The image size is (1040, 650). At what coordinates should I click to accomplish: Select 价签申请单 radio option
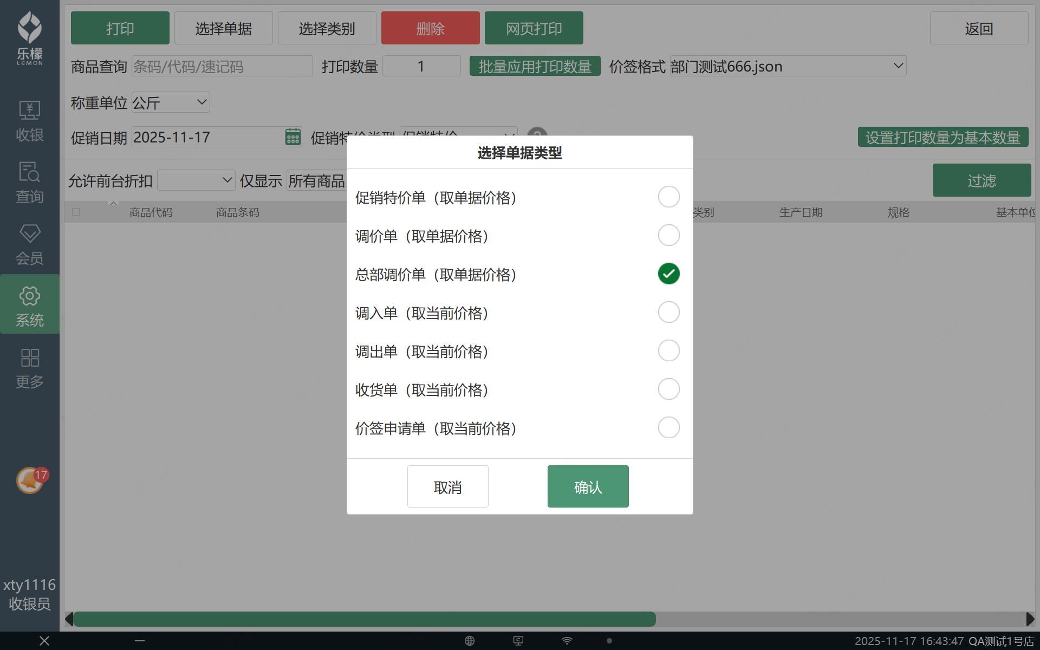pyautogui.click(x=668, y=428)
